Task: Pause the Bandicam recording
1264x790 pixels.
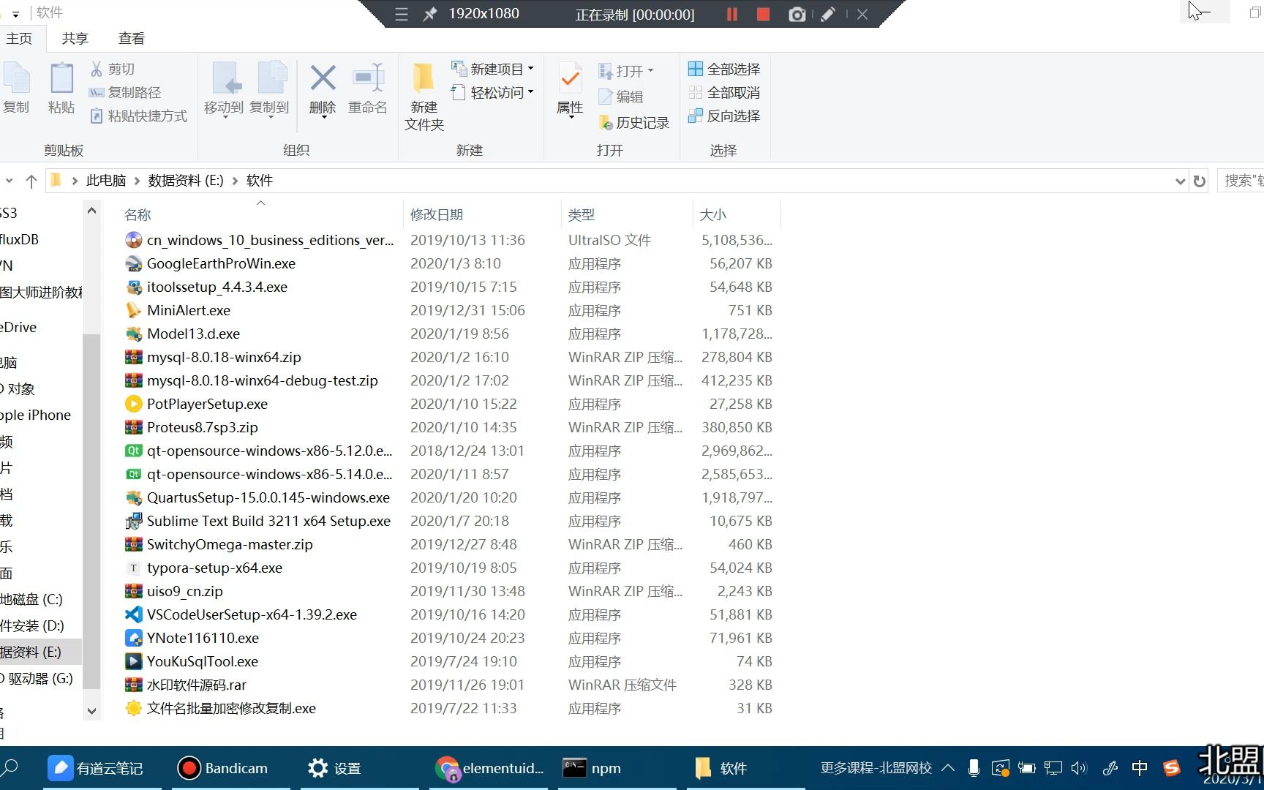Action: (x=731, y=14)
